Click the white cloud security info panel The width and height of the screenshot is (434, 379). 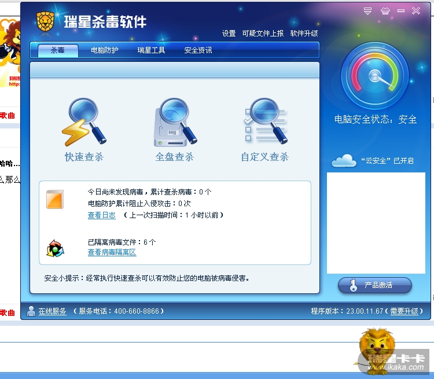[376, 223]
